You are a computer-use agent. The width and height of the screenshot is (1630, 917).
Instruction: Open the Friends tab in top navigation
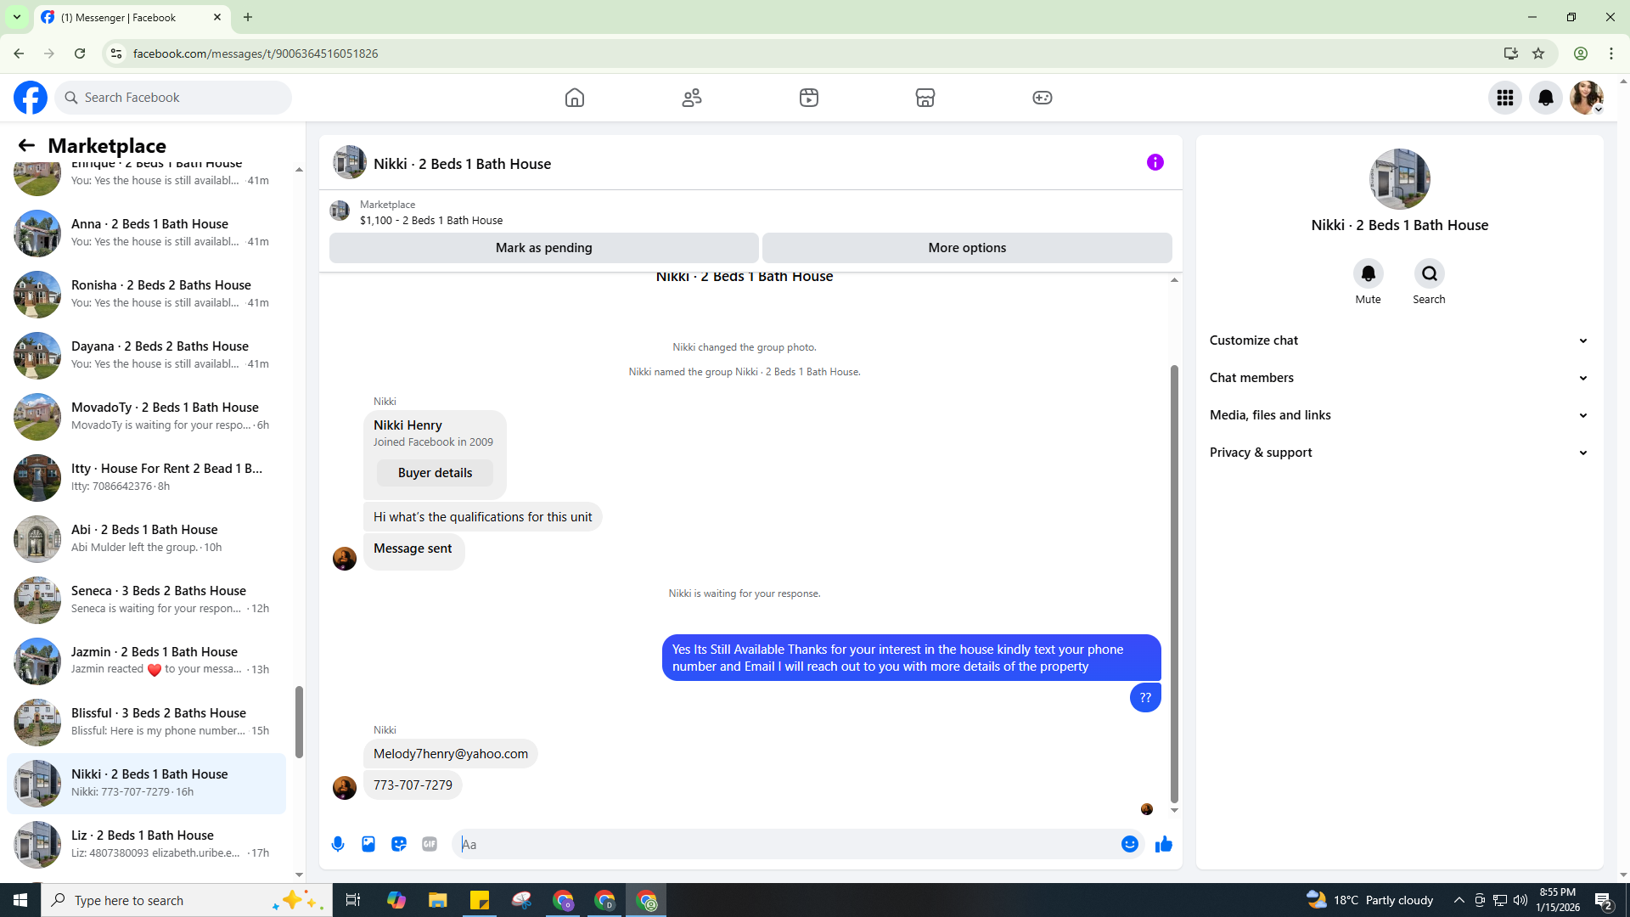tap(692, 98)
